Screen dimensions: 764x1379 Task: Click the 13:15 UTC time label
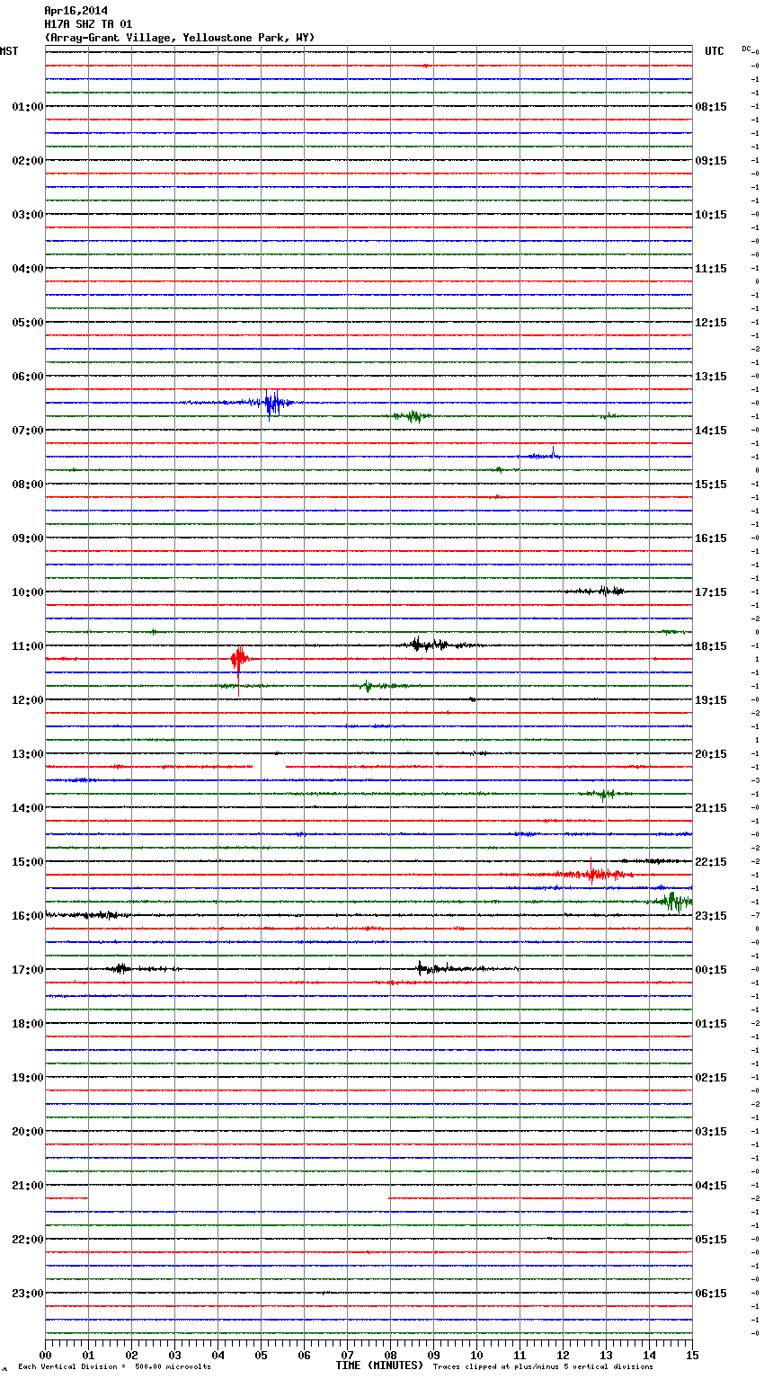[x=711, y=377]
